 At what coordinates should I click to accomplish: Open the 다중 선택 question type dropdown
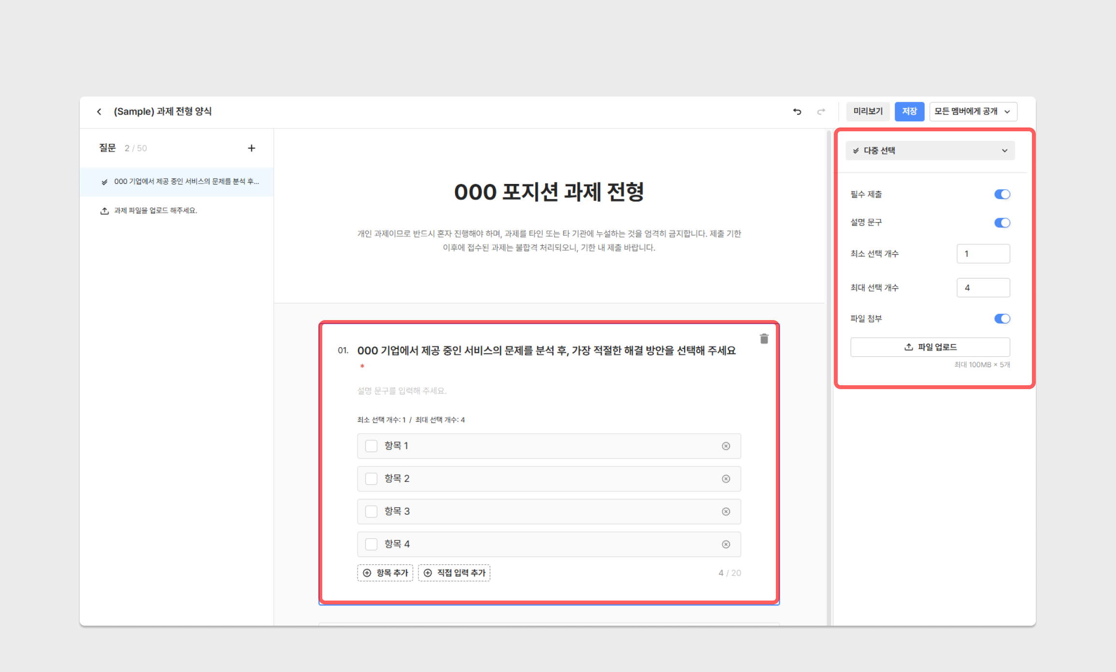[930, 151]
